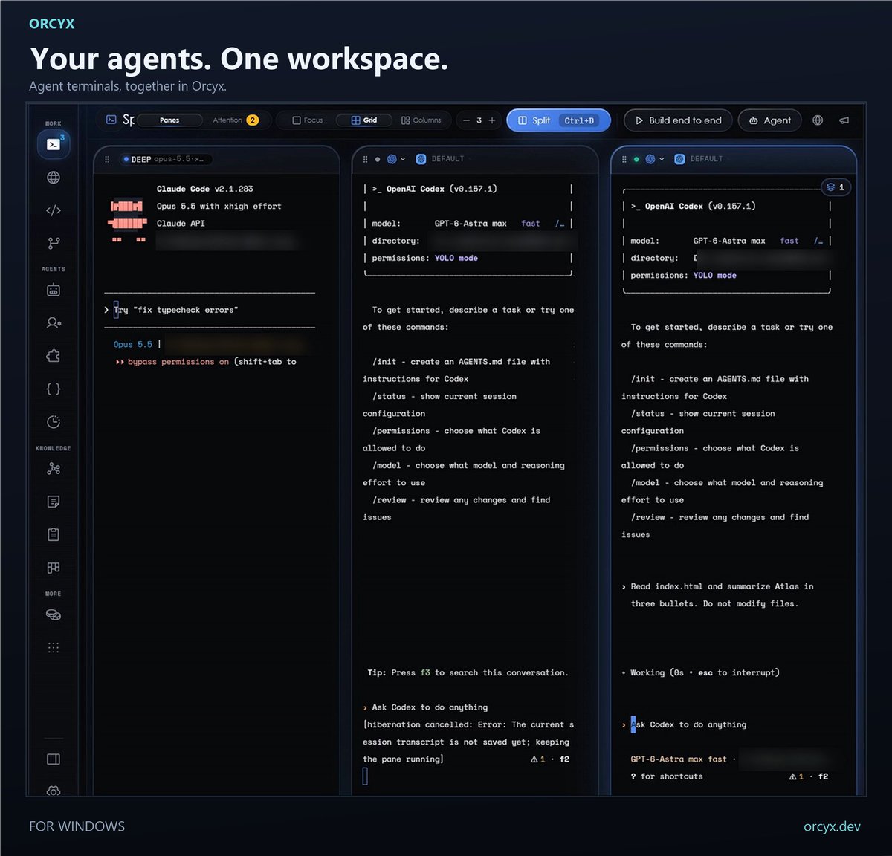892x856 pixels.
Task: Open the agent dropdown in right pane header
Action: click(x=655, y=159)
